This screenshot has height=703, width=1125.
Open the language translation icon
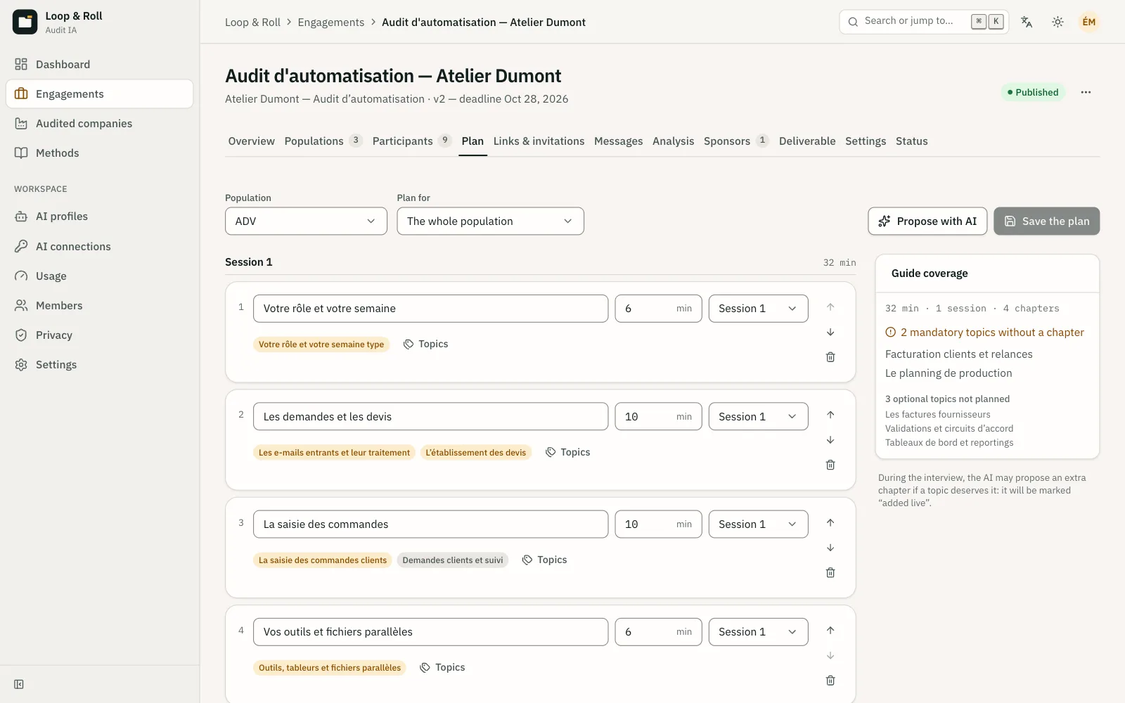click(1027, 22)
